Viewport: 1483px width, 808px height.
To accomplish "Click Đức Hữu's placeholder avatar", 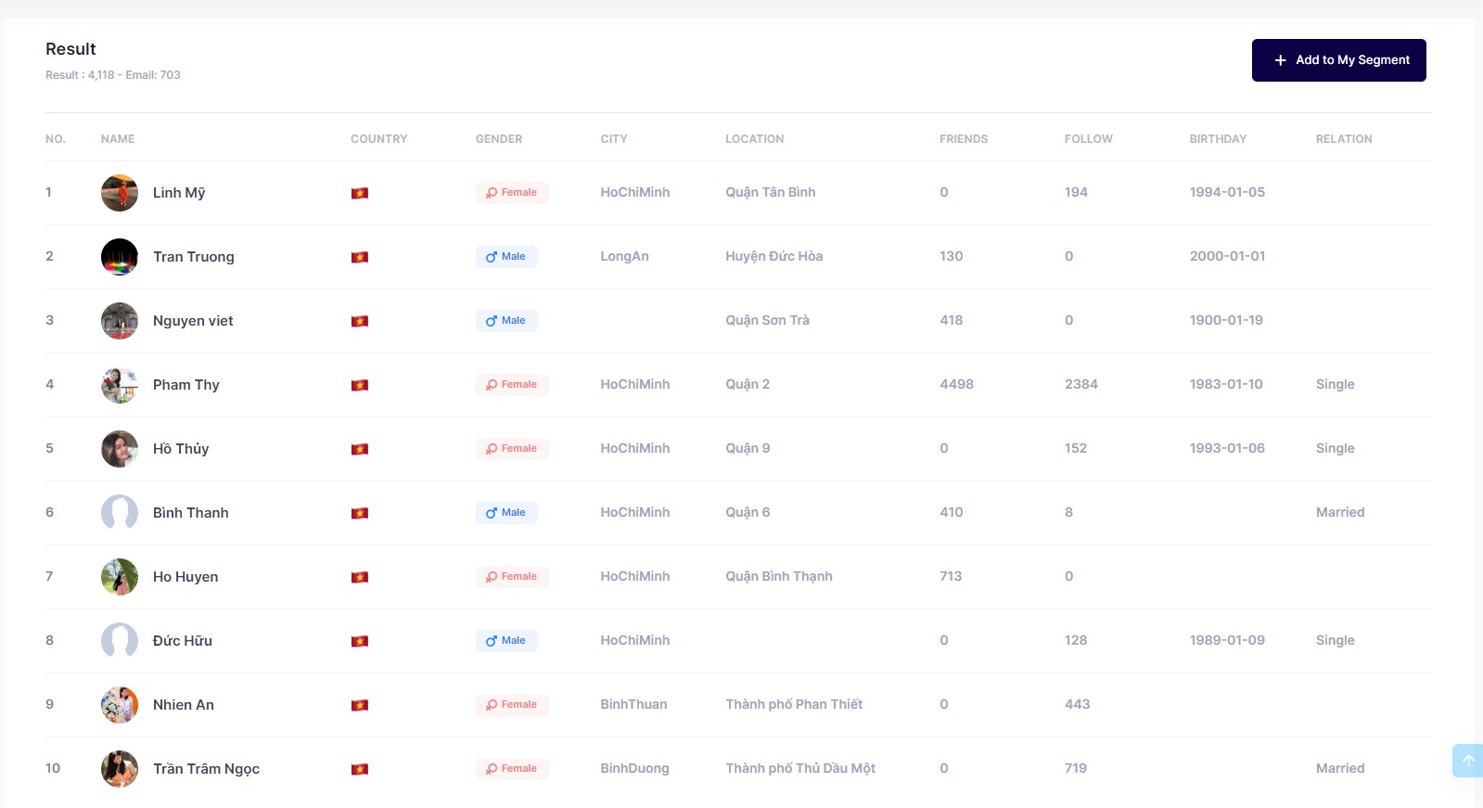I will [x=120, y=641].
